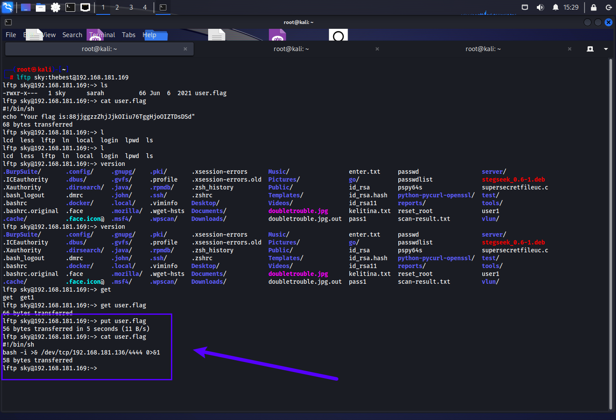Image resolution: width=616 pixels, height=420 pixels.
Task: Open the Tabs menu
Action: [x=129, y=35]
